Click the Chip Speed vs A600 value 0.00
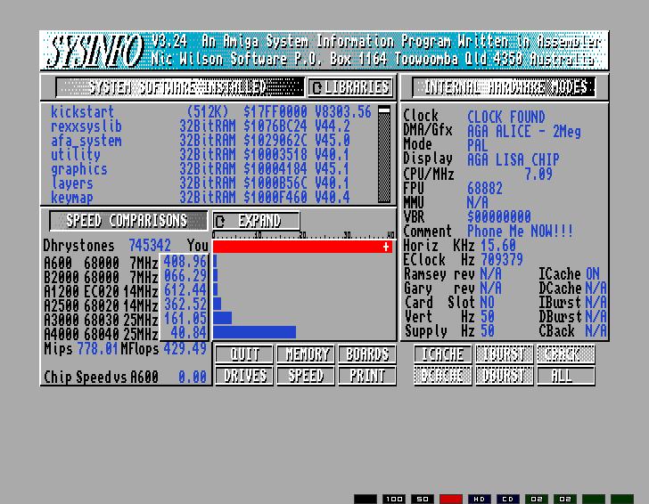Viewport: 649px width, 504px height. tap(193, 377)
